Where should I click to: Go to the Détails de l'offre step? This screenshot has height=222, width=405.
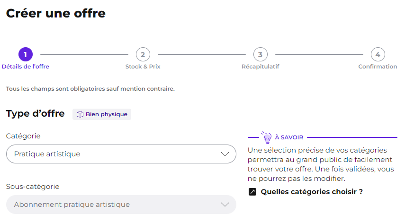click(25, 67)
